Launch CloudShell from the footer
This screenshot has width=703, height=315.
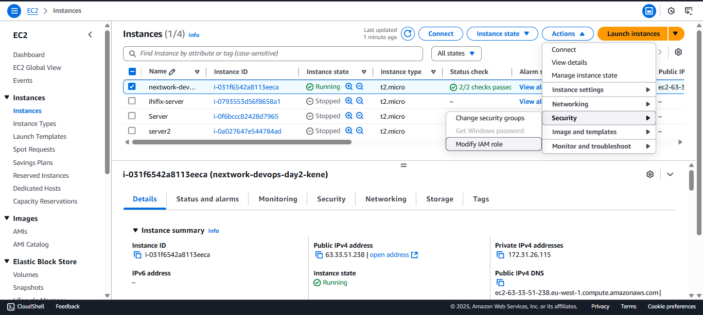(x=26, y=307)
